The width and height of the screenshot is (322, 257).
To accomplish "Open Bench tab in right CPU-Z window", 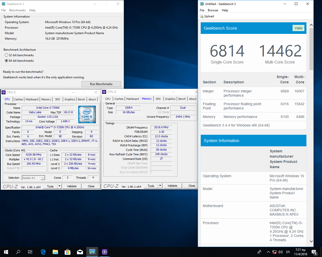I will tap(182, 99).
